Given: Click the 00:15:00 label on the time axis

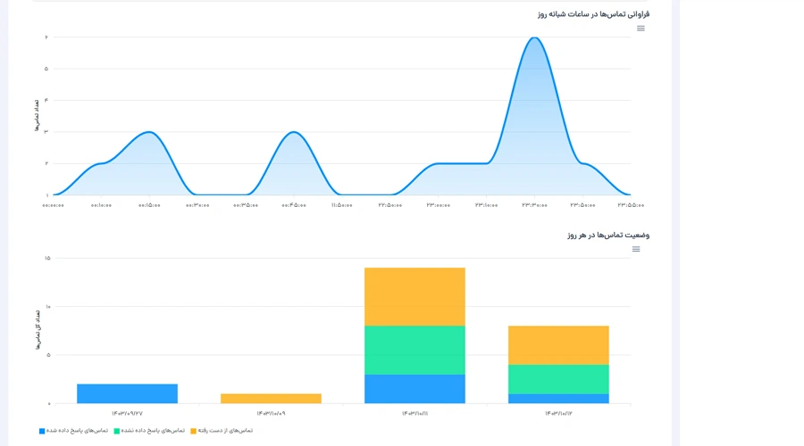Looking at the screenshot, I should click(x=149, y=205).
